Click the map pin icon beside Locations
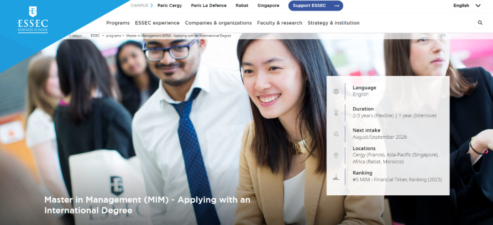 tap(336, 155)
